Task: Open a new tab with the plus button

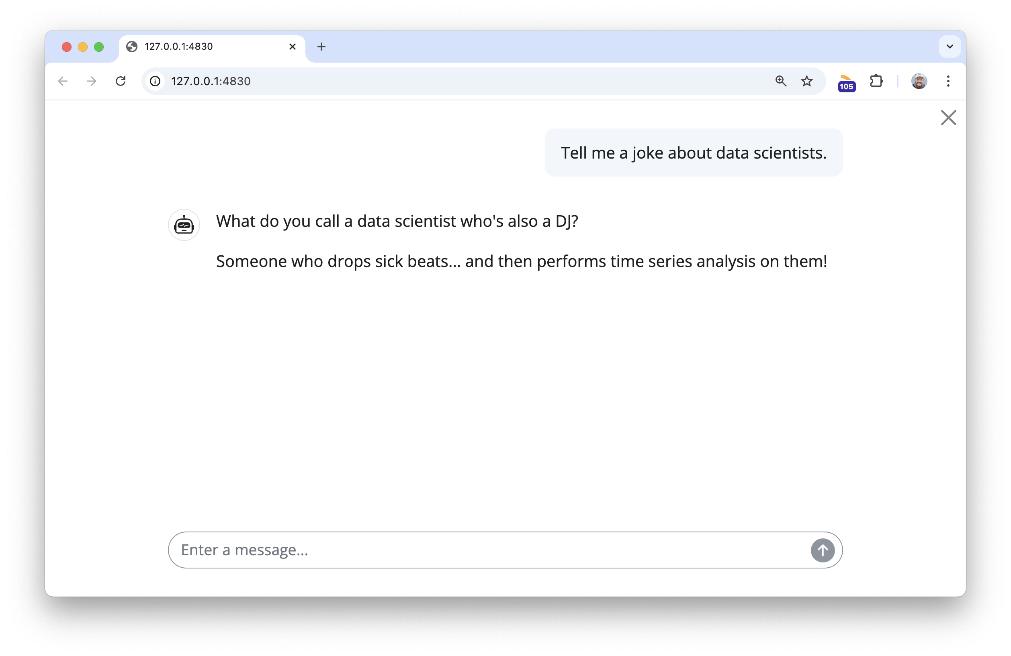Action: tap(321, 47)
